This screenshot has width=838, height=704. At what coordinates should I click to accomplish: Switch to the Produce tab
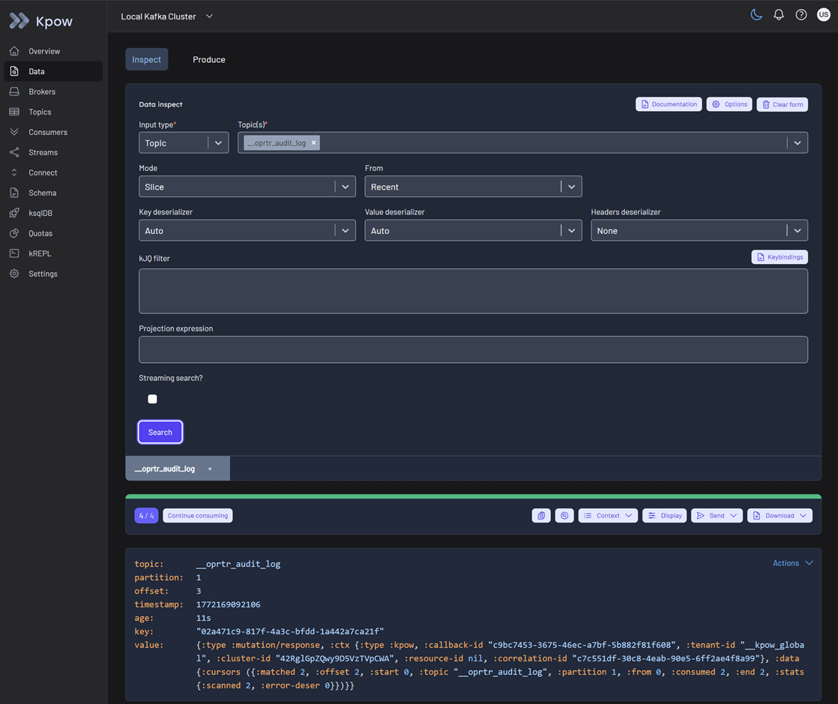[x=209, y=59]
